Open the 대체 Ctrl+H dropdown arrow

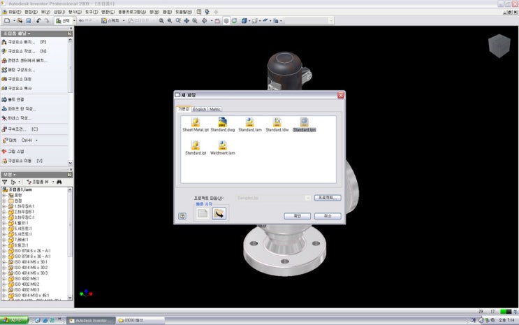coord(36,140)
